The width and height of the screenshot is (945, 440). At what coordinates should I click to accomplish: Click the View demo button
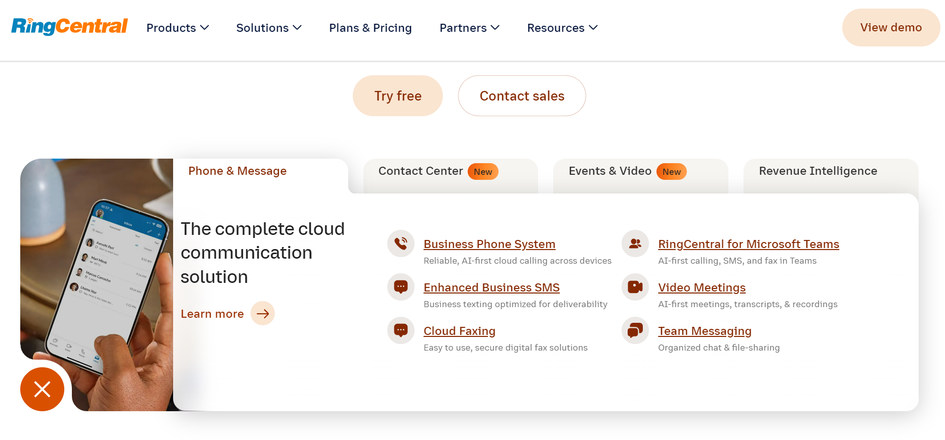click(x=891, y=27)
